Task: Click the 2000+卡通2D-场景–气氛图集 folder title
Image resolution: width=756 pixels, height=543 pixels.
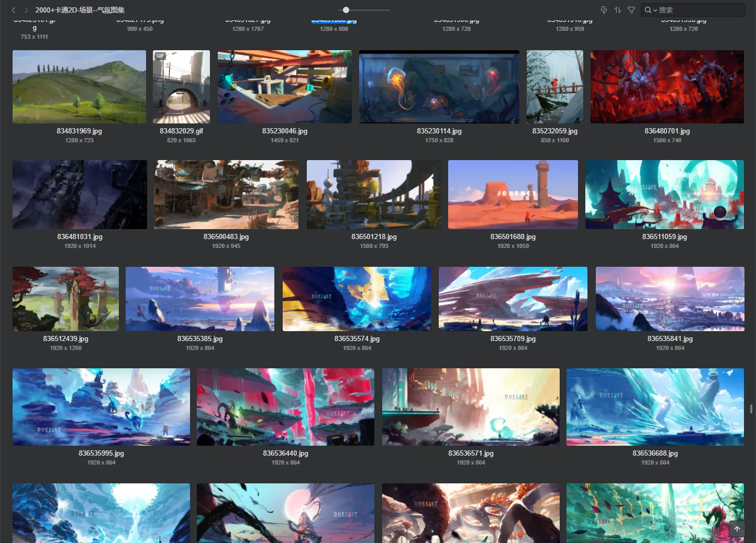Action: (80, 10)
